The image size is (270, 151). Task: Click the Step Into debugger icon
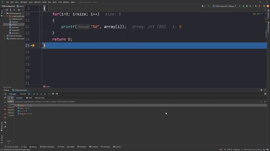point(38,94)
